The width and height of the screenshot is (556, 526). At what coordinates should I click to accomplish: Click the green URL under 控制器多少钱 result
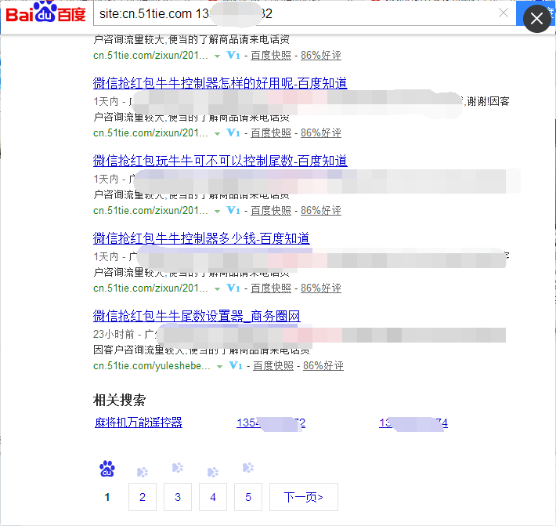click(x=150, y=288)
